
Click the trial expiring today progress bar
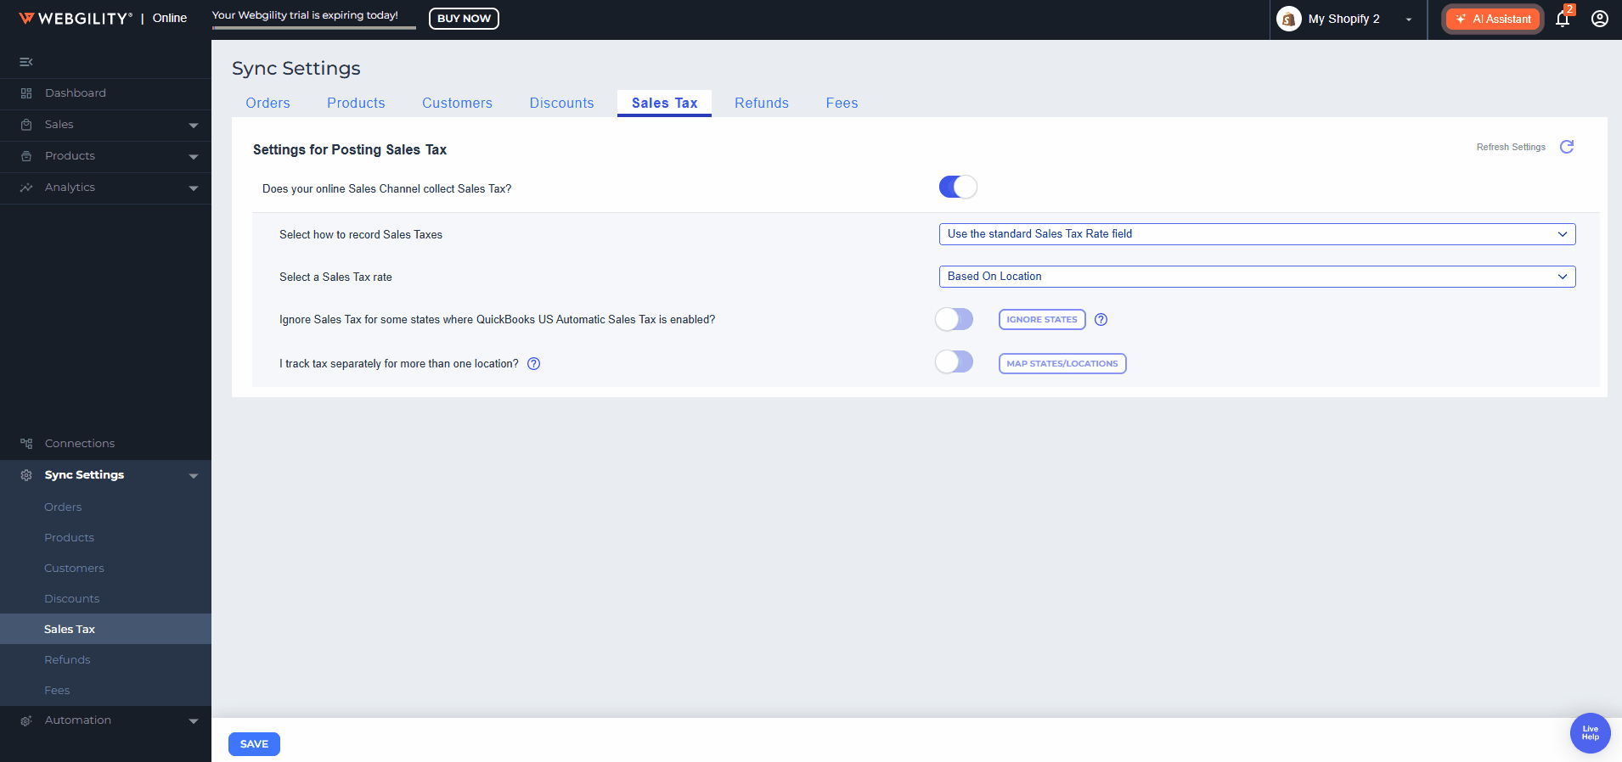click(314, 27)
